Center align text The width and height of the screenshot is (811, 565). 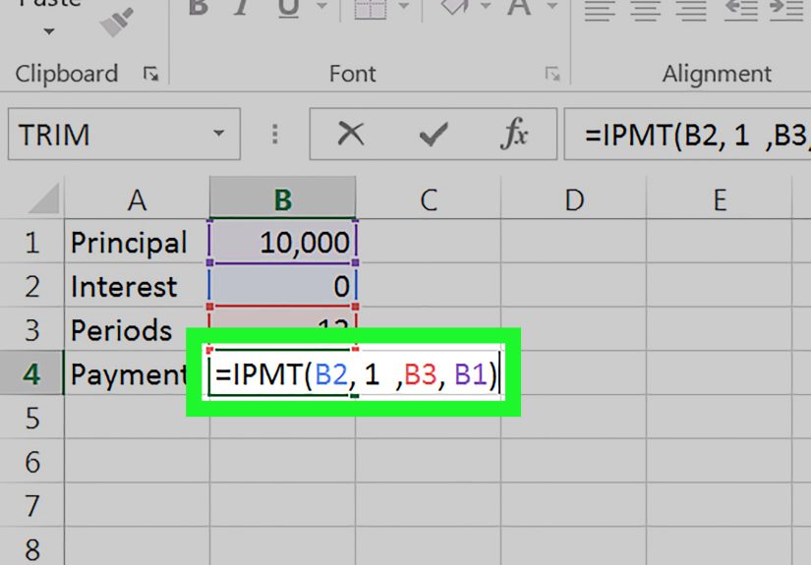(646, 11)
